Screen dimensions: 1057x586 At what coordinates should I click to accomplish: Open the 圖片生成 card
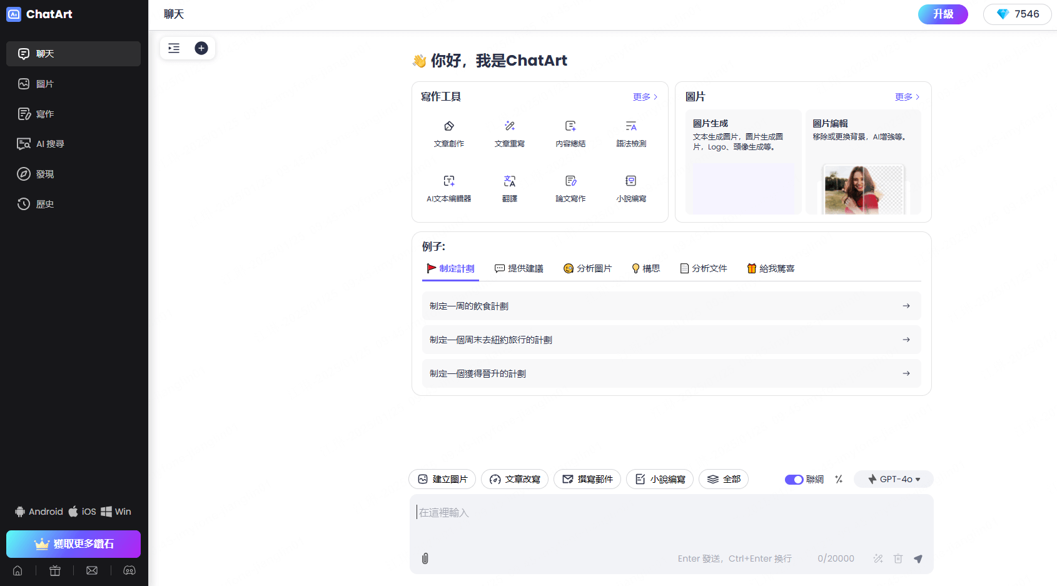tap(743, 162)
